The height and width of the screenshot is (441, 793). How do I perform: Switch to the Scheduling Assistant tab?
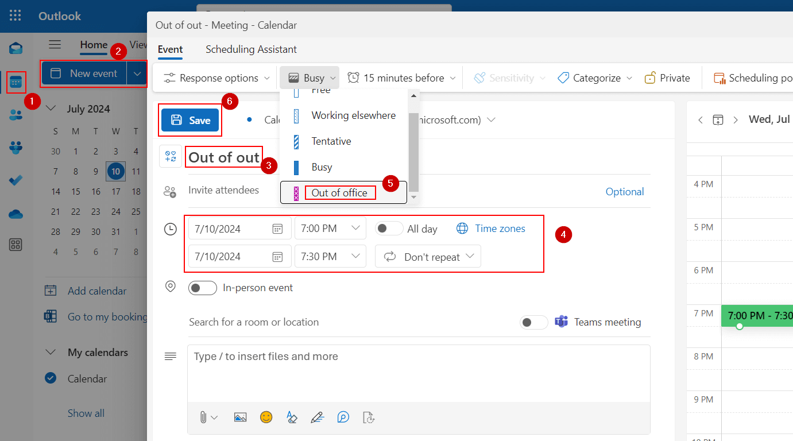coord(251,49)
